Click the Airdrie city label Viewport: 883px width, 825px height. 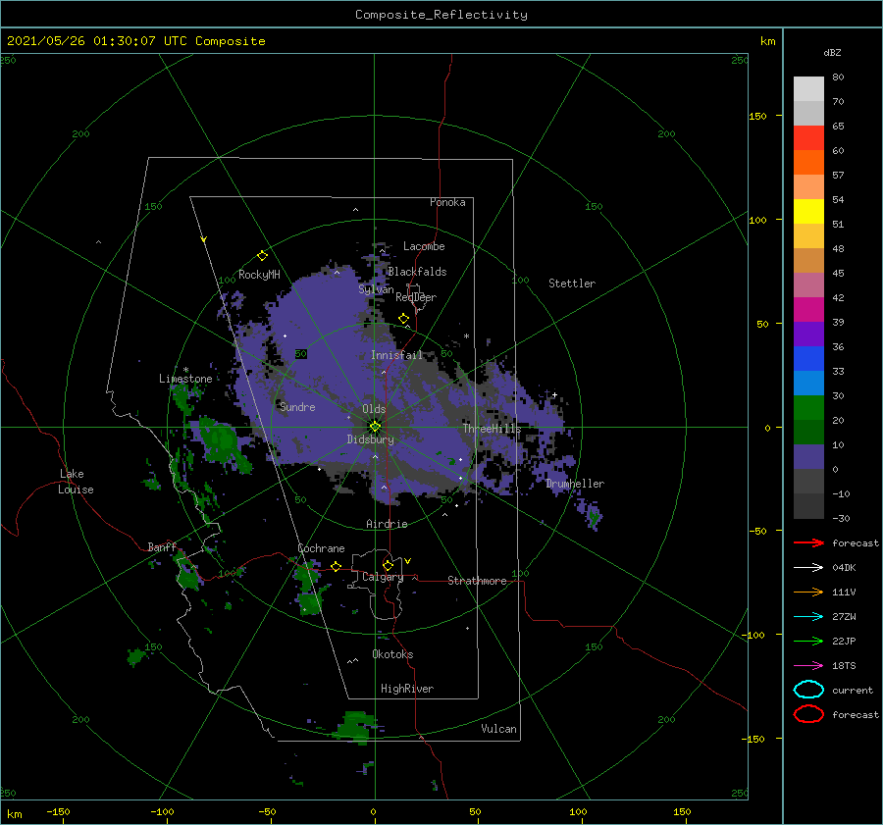(387, 524)
